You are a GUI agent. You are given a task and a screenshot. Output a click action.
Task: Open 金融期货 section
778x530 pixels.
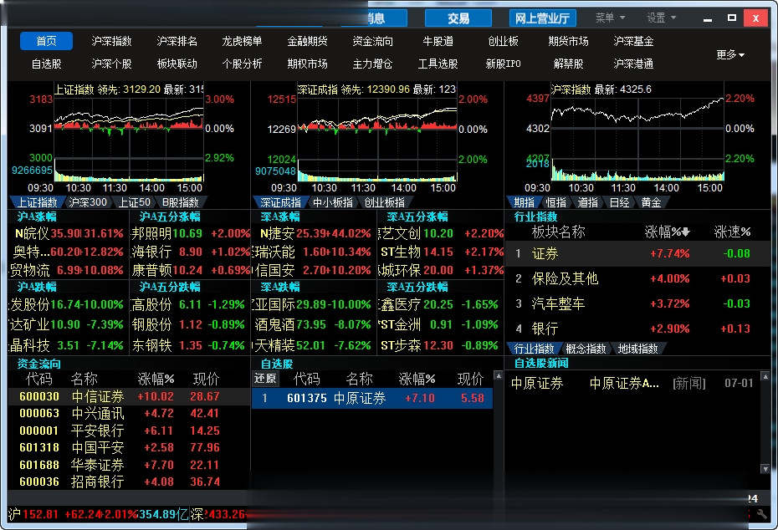coord(308,41)
